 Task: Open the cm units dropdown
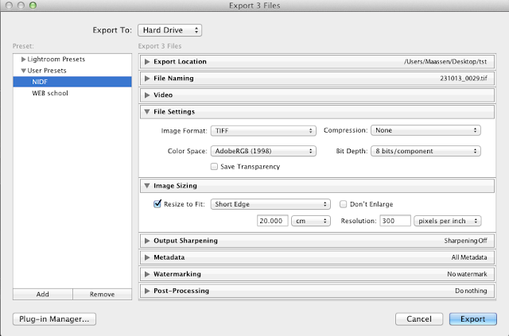click(x=311, y=221)
